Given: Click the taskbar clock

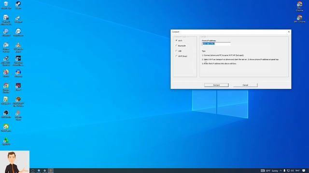Looking at the screenshot, I should click(297, 171).
